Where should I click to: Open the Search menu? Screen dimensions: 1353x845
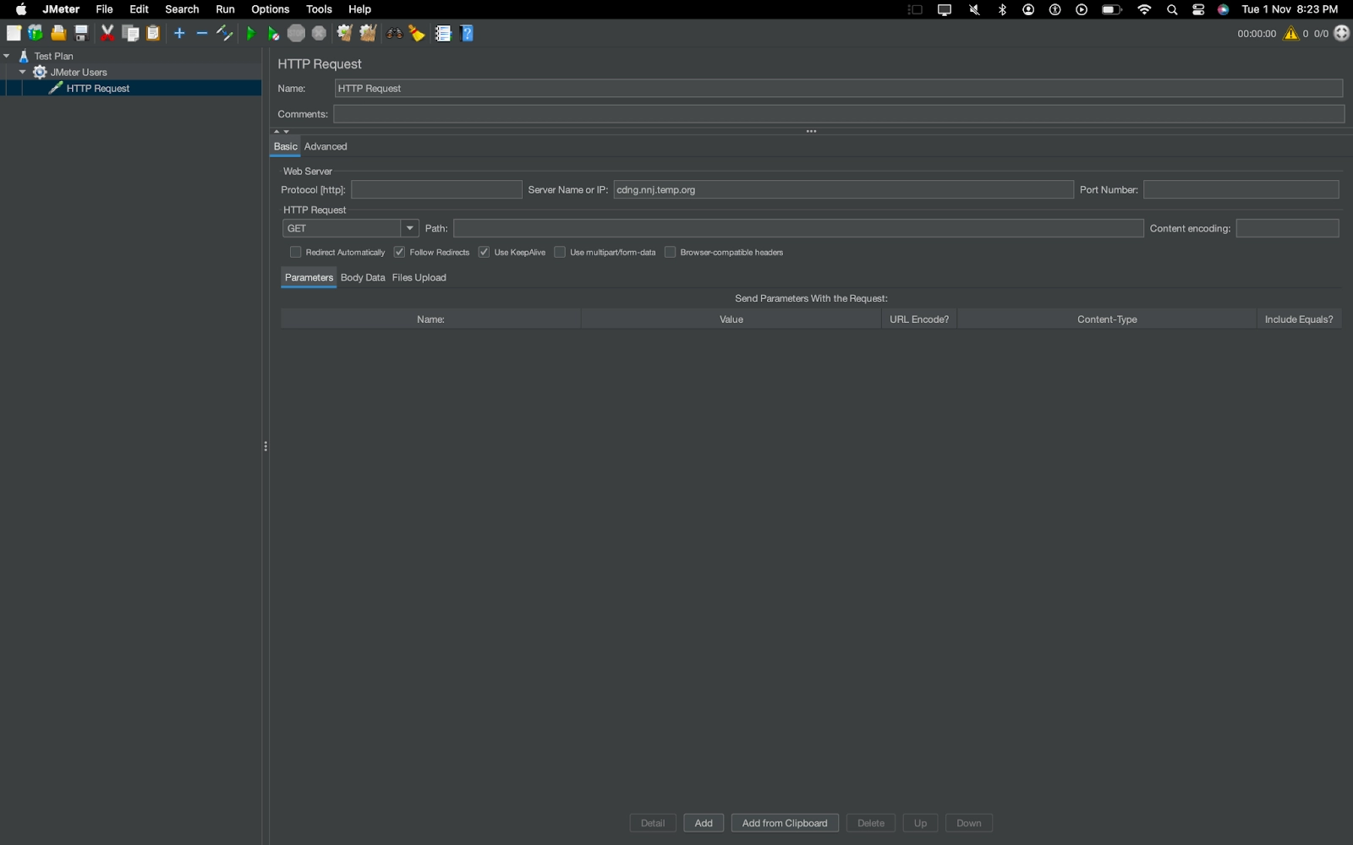(182, 9)
